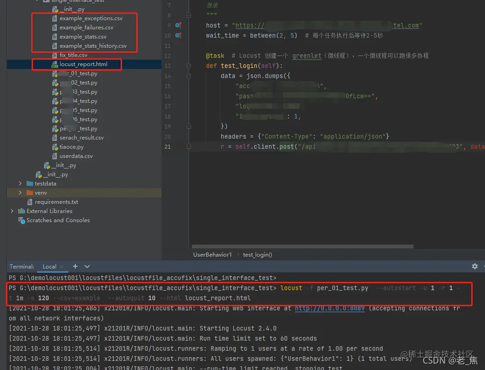485x370 pixels.
Task: Click the locust_report.html file icon
Action: coord(55,64)
